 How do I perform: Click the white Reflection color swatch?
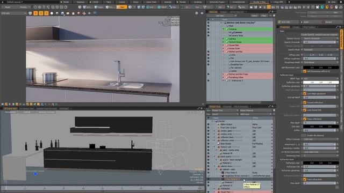[321, 82]
